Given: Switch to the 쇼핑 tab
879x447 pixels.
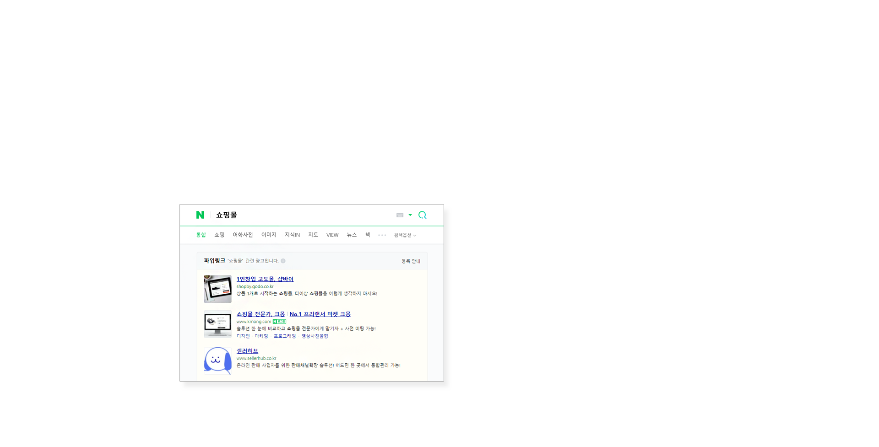Looking at the screenshot, I should [219, 235].
